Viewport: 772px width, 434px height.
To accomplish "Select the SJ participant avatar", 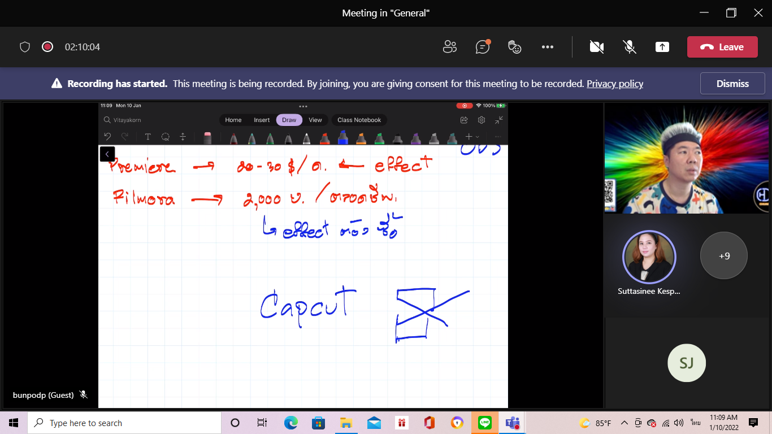I will (687, 363).
